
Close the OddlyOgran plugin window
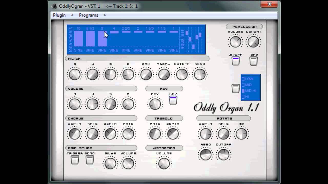[x=269, y=4]
